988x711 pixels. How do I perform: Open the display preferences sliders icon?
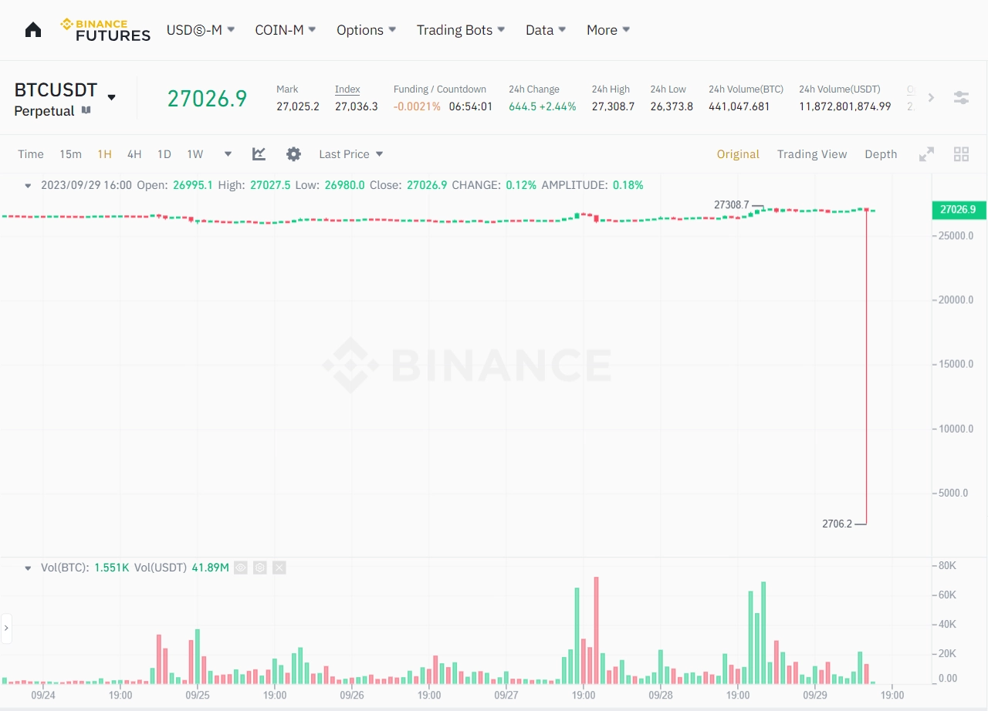tap(960, 98)
